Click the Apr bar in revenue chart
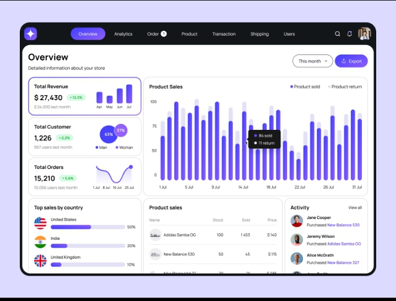Screen dimensions: 396x301 click(x=99, y=97)
